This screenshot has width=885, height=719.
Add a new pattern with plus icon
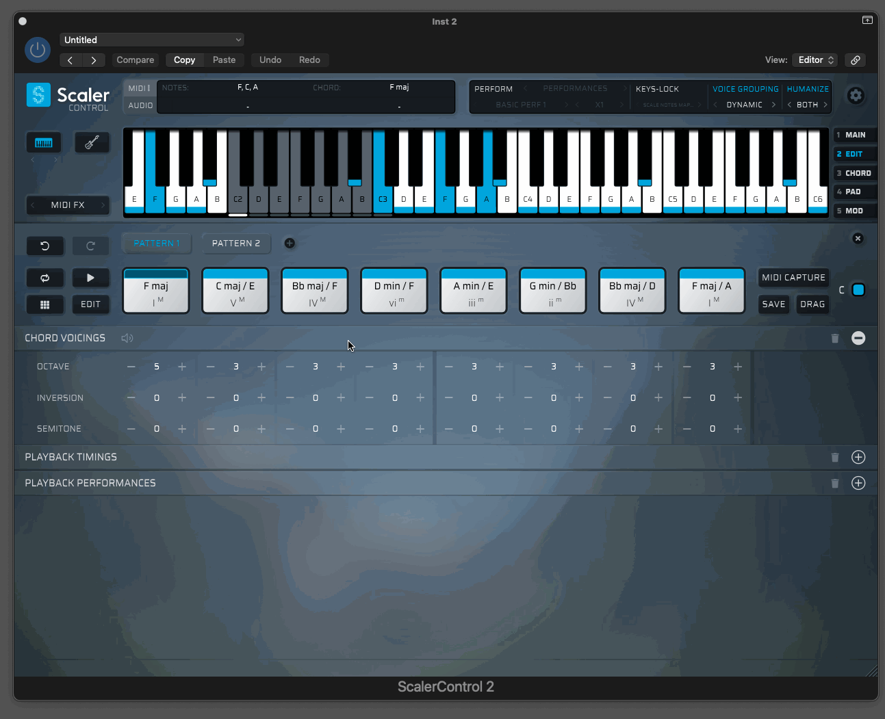tap(290, 244)
